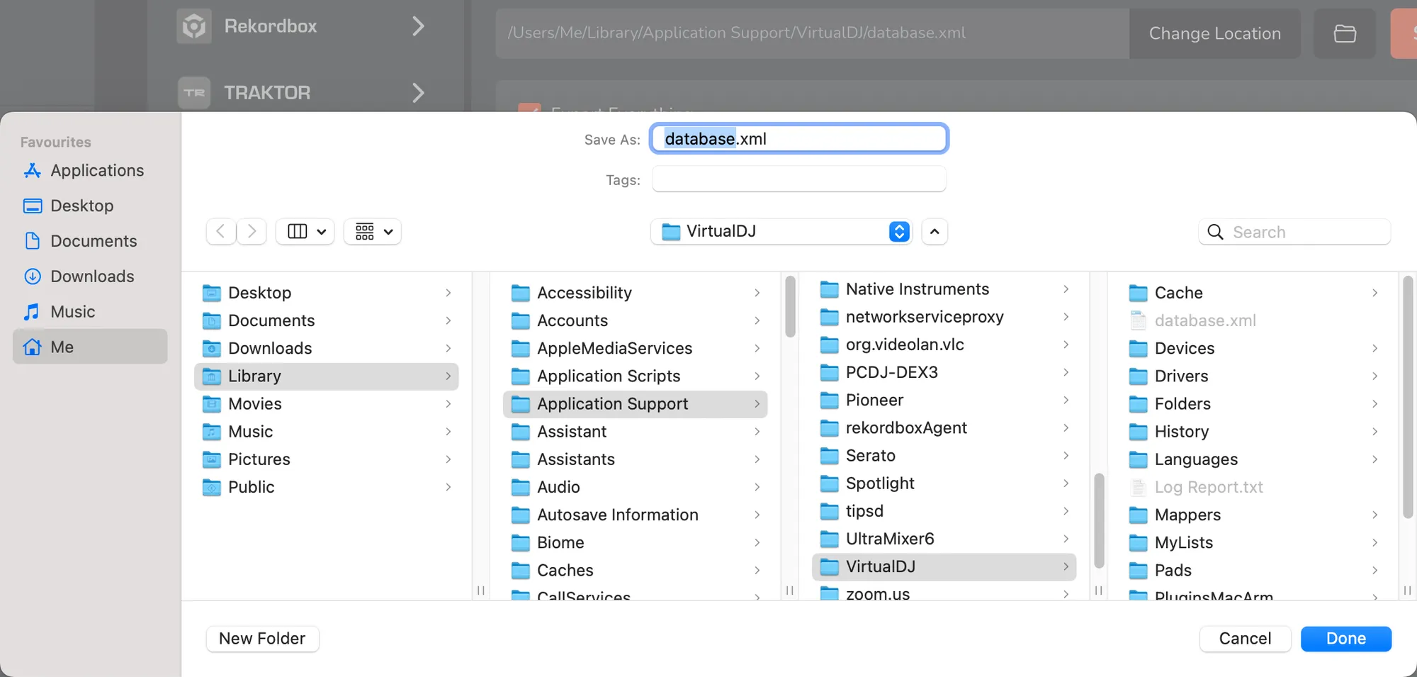Image resolution: width=1417 pixels, height=677 pixels.
Task: Click the Cancel button
Action: click(1244, 639)
